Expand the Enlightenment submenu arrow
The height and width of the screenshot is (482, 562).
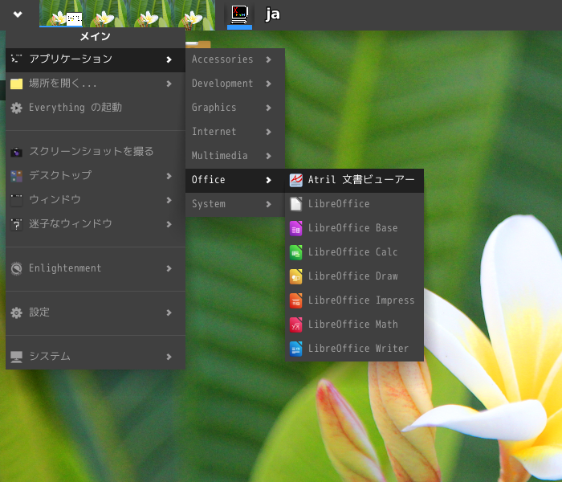click(169, 268)
